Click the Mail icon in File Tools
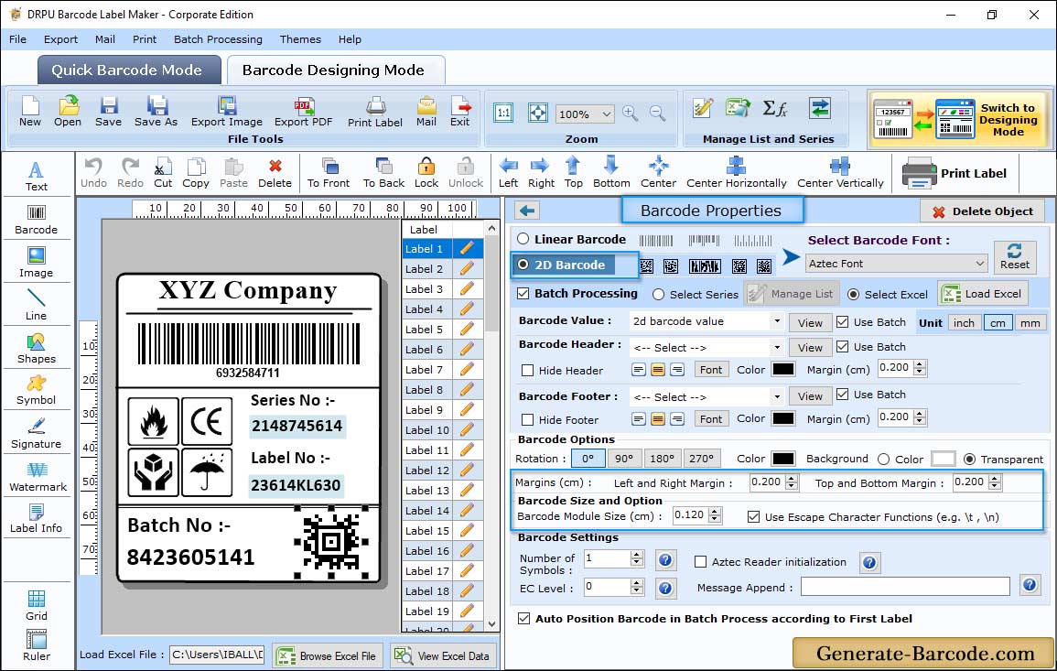The image size is (1057, 671). click(x=426, y=112)
